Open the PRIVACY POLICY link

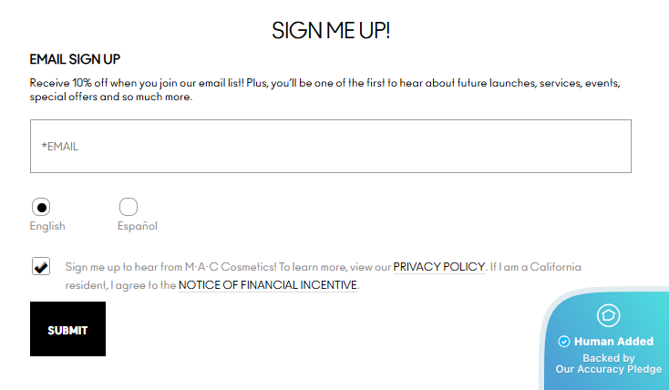pos(439,267)
